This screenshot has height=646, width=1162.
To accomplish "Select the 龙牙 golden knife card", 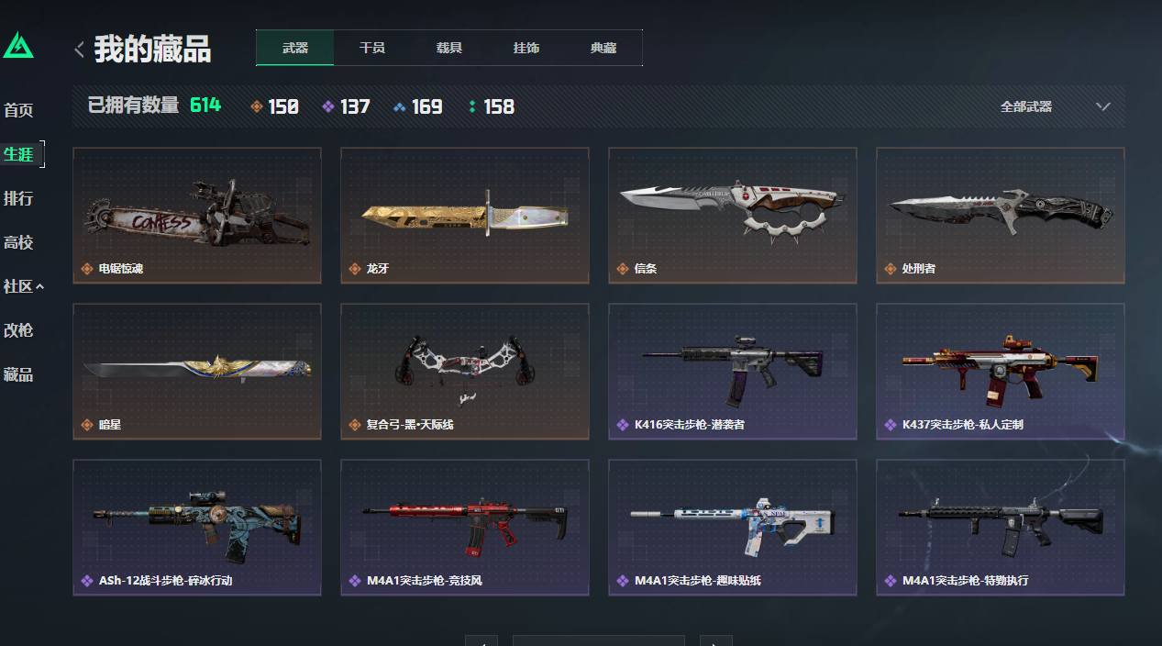I will [x=465, y=216].
